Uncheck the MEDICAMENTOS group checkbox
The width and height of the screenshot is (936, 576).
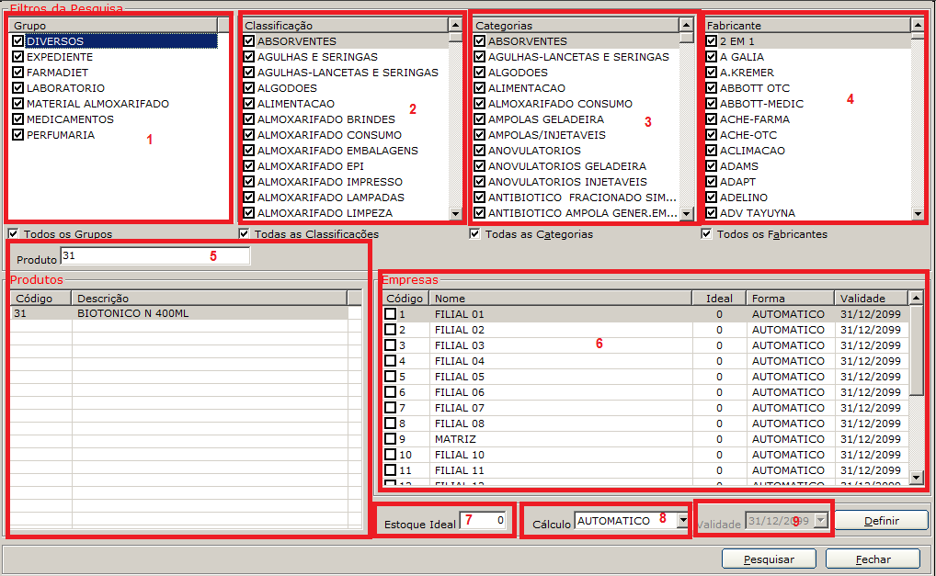click(18, 119)
